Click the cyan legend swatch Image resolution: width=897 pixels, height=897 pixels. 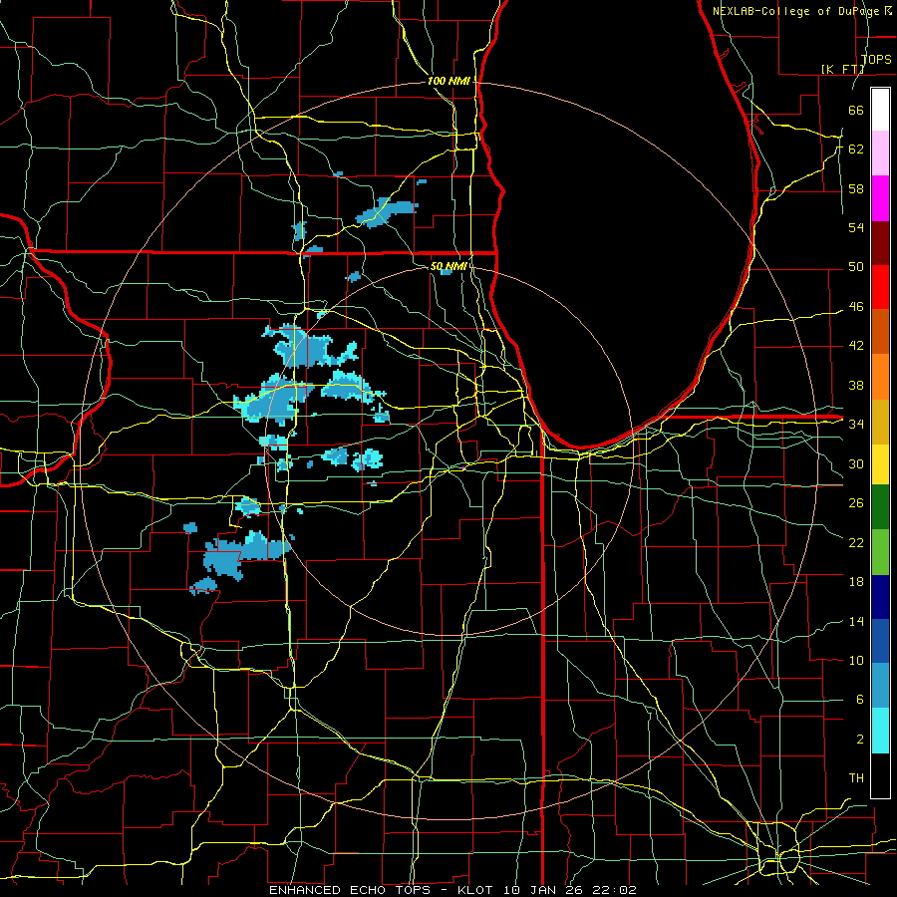tap(880, 731)
